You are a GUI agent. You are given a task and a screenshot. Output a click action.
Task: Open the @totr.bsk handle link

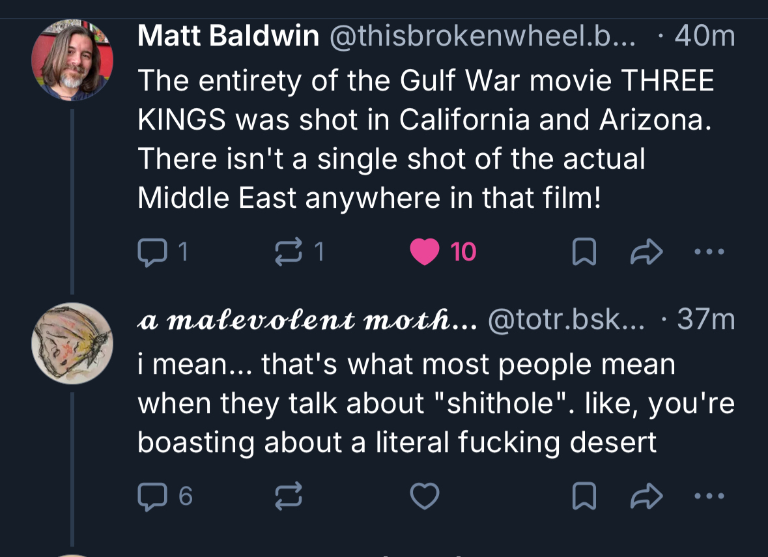(565, 320)
